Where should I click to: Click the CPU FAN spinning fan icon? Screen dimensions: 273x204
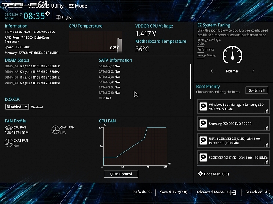click(9, 130)
